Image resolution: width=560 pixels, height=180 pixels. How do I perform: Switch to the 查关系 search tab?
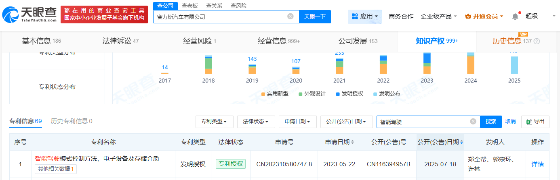point(214,6)
